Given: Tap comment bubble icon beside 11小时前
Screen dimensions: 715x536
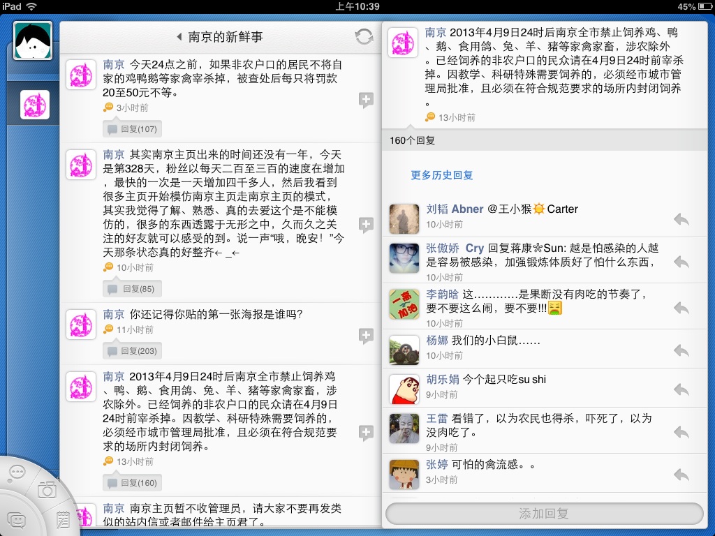Looking at the screenshot, I should coord(108,329).
